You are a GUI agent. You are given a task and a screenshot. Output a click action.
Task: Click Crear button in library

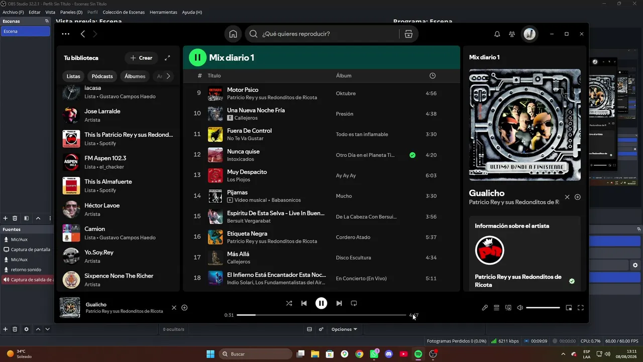141,58
